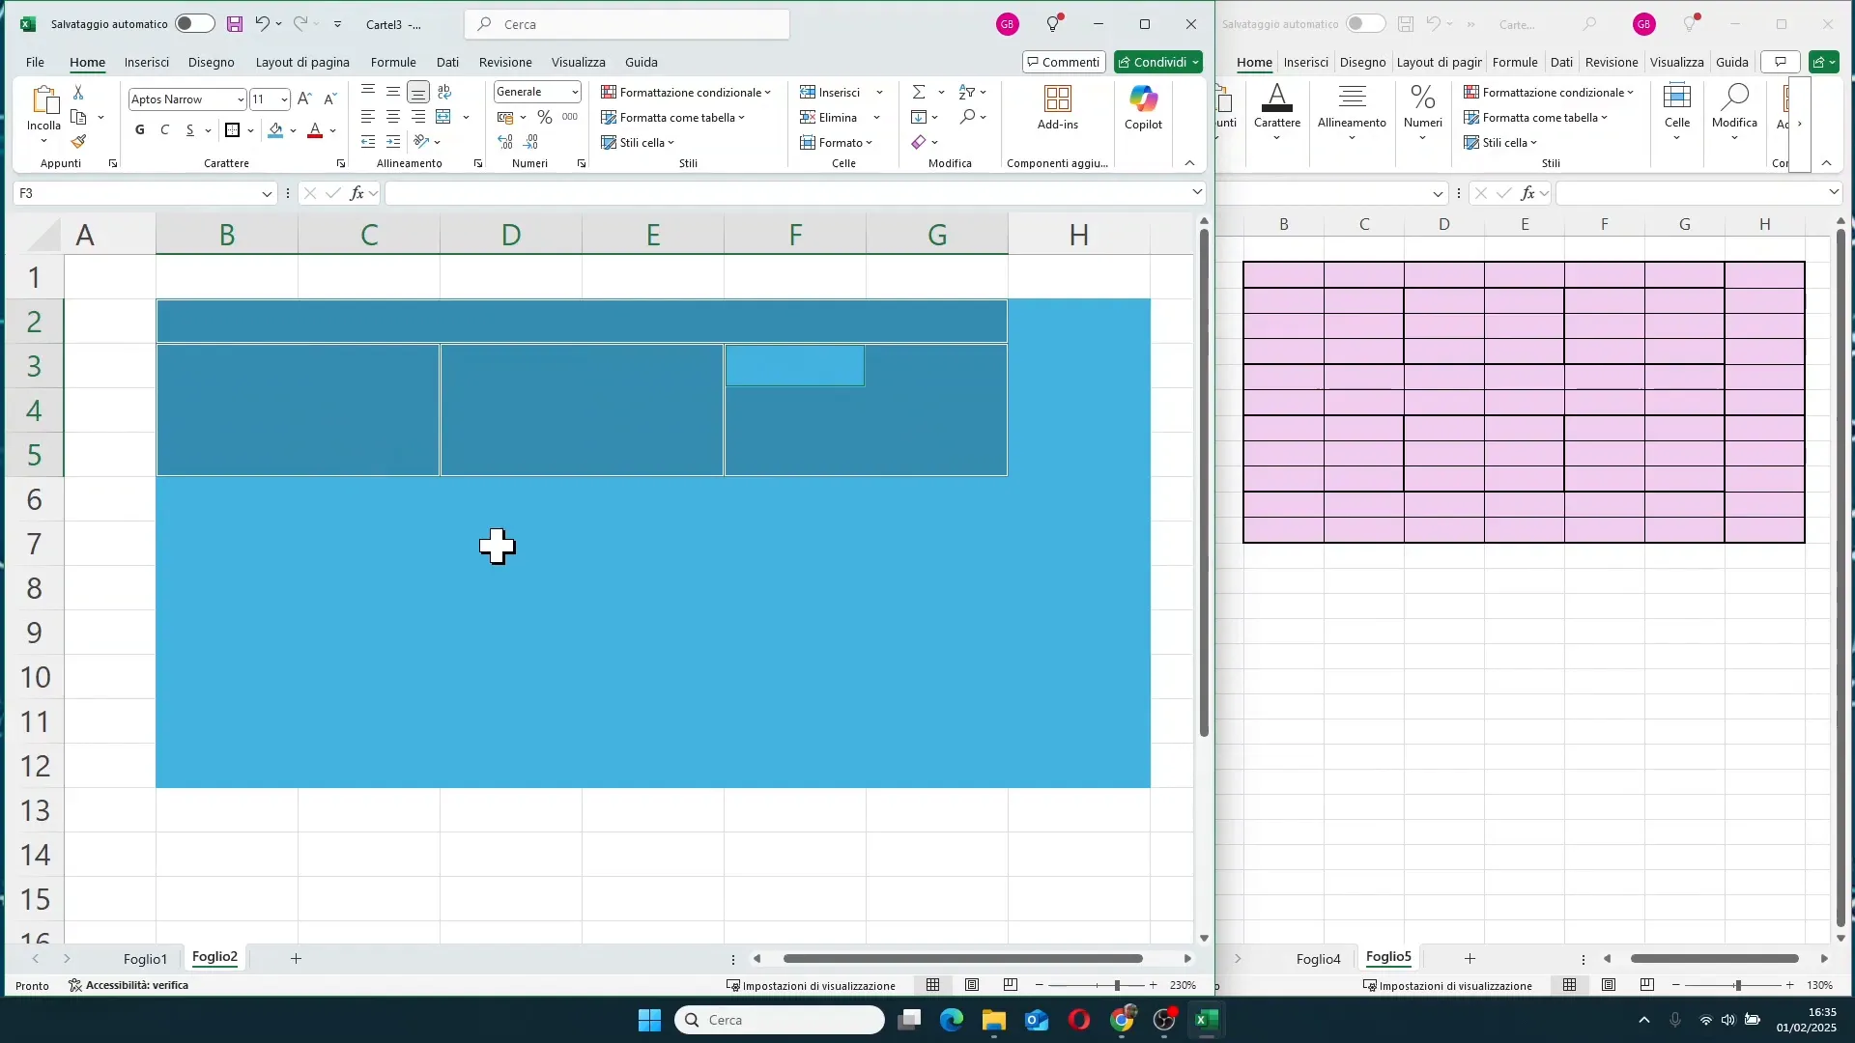Toggle bottom vertical alignment button
1855x1043 pixels.
click(x=418, y=92)
